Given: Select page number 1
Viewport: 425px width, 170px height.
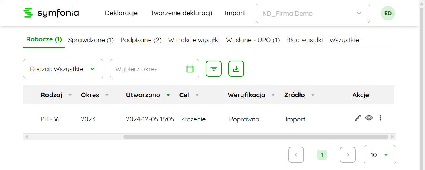Looking at the screenshot, I should pyautogui.click(x=322, y=155).
